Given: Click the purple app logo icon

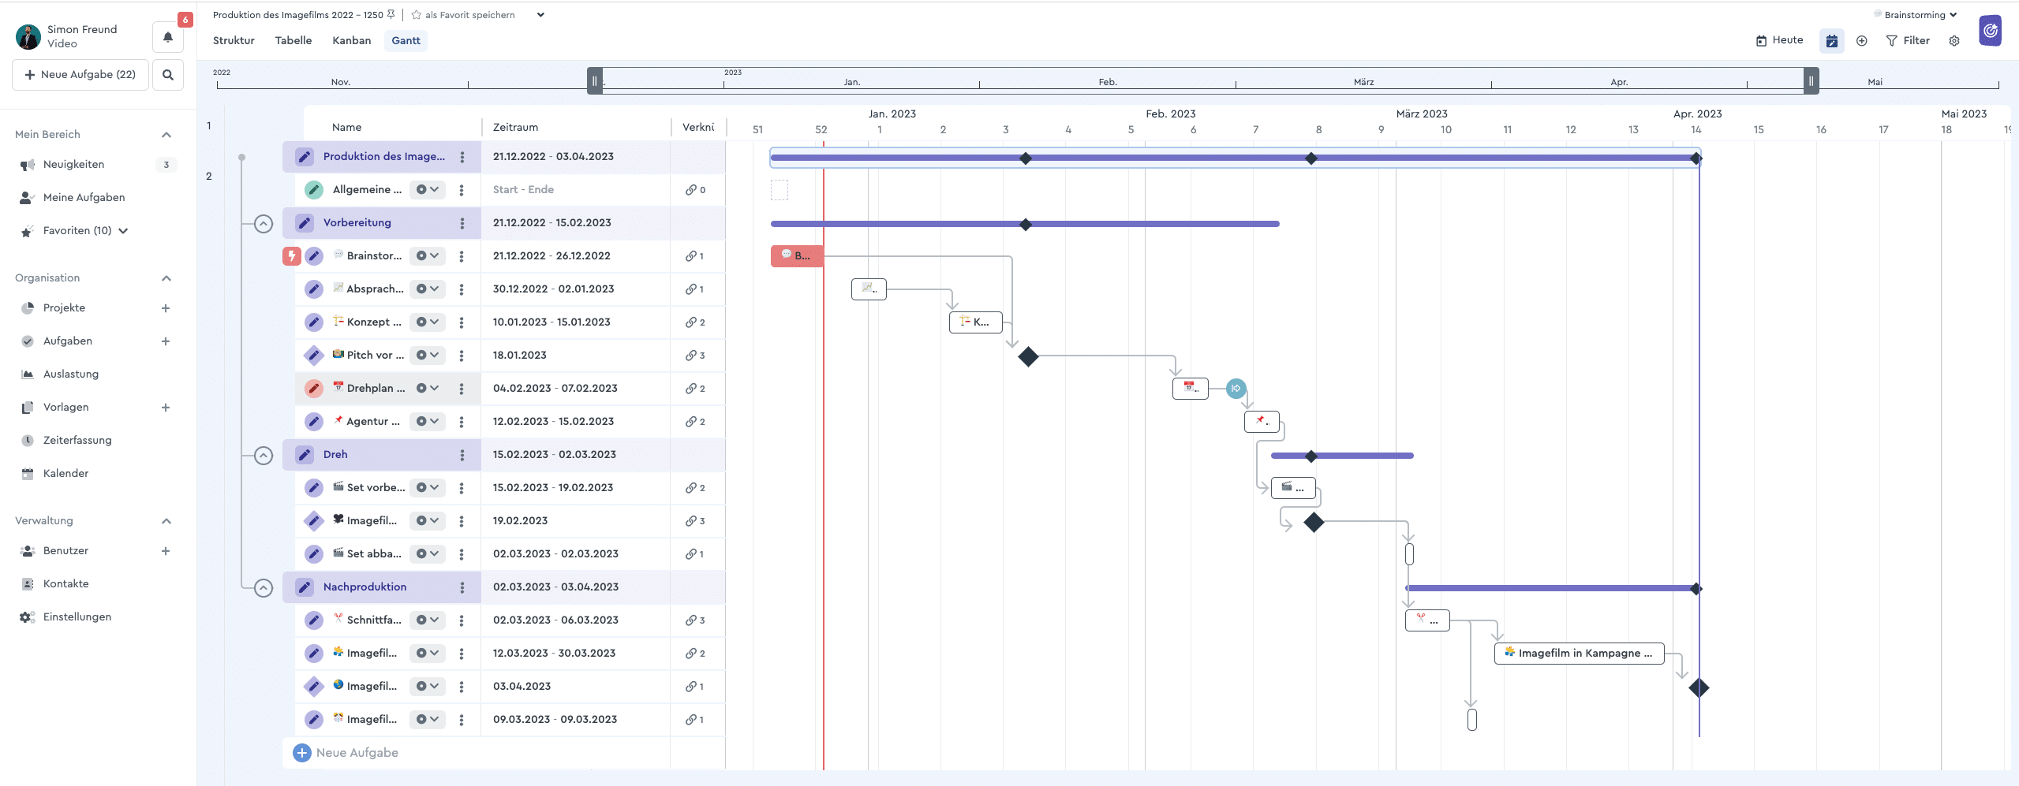Looking at the screenshot, I should (1991, 31).
